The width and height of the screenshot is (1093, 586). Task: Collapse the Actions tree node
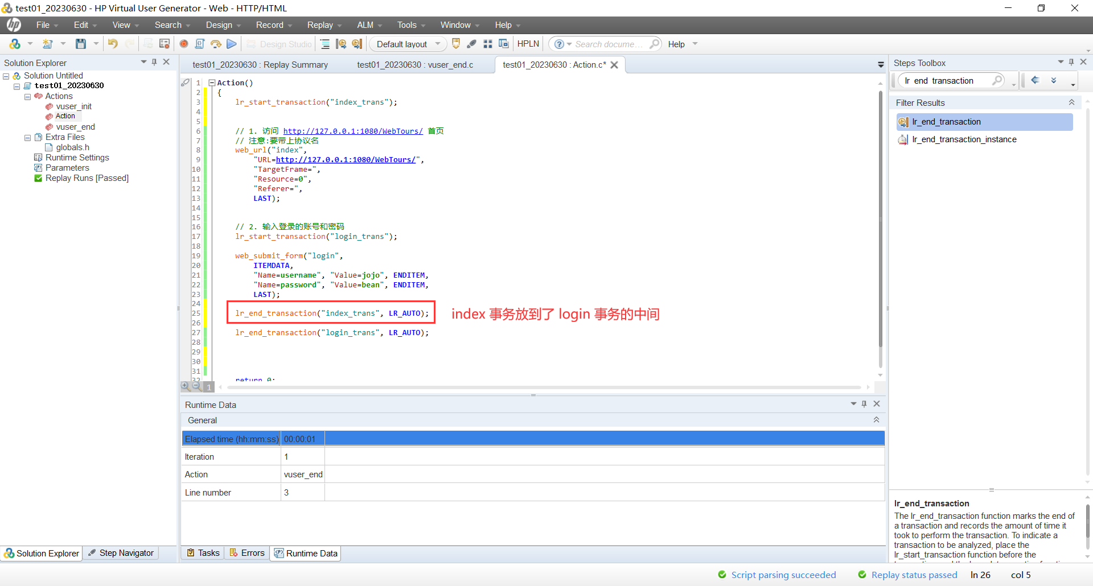click(x=27, y=97)
